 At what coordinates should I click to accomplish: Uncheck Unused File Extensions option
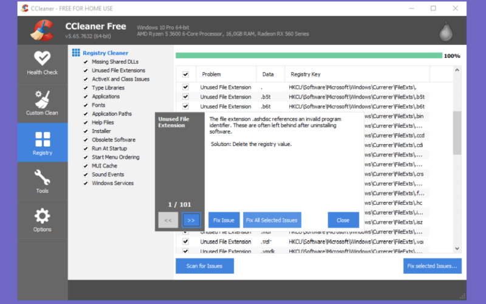86,71
